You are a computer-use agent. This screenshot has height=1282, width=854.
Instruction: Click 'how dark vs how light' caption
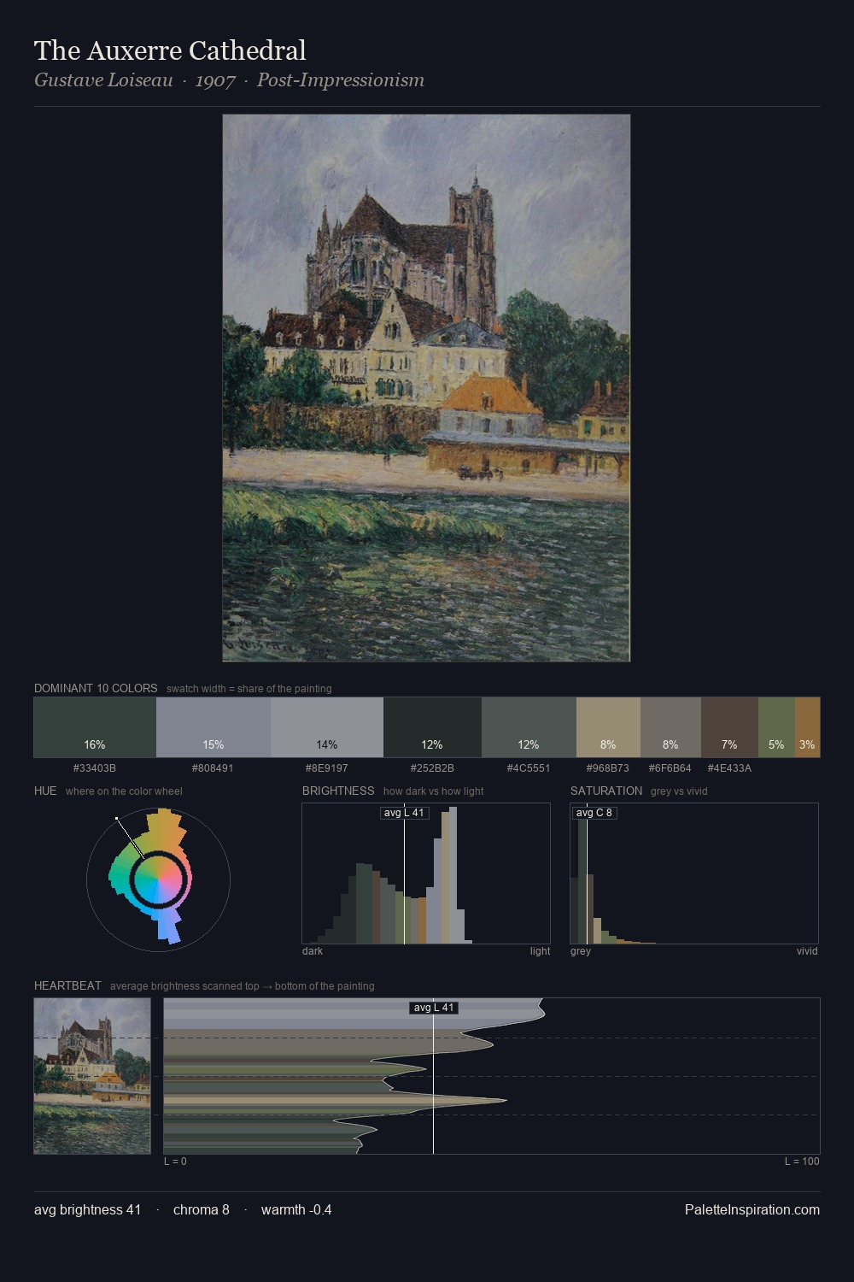point(434,791)
